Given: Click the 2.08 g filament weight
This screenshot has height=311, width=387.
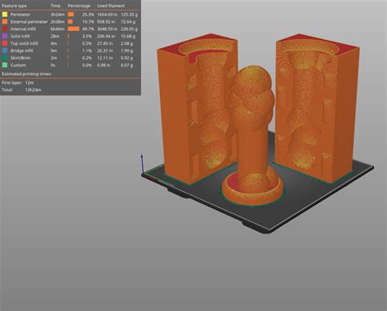Looking at the screenshot, I should pyautogui.click(x=127, y=43).
